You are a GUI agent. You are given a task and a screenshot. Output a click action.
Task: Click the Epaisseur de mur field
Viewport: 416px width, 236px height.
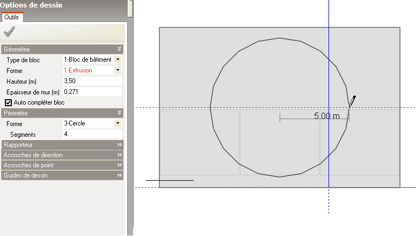click(x=92, y=92)
